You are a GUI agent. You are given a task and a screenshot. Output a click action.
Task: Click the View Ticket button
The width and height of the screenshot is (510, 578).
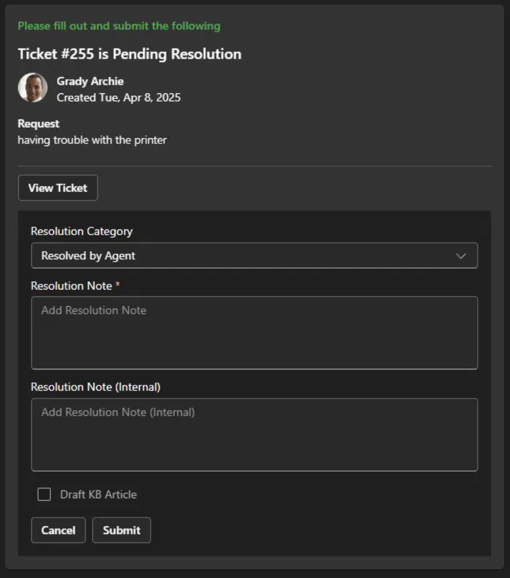[x=57, y=187]
